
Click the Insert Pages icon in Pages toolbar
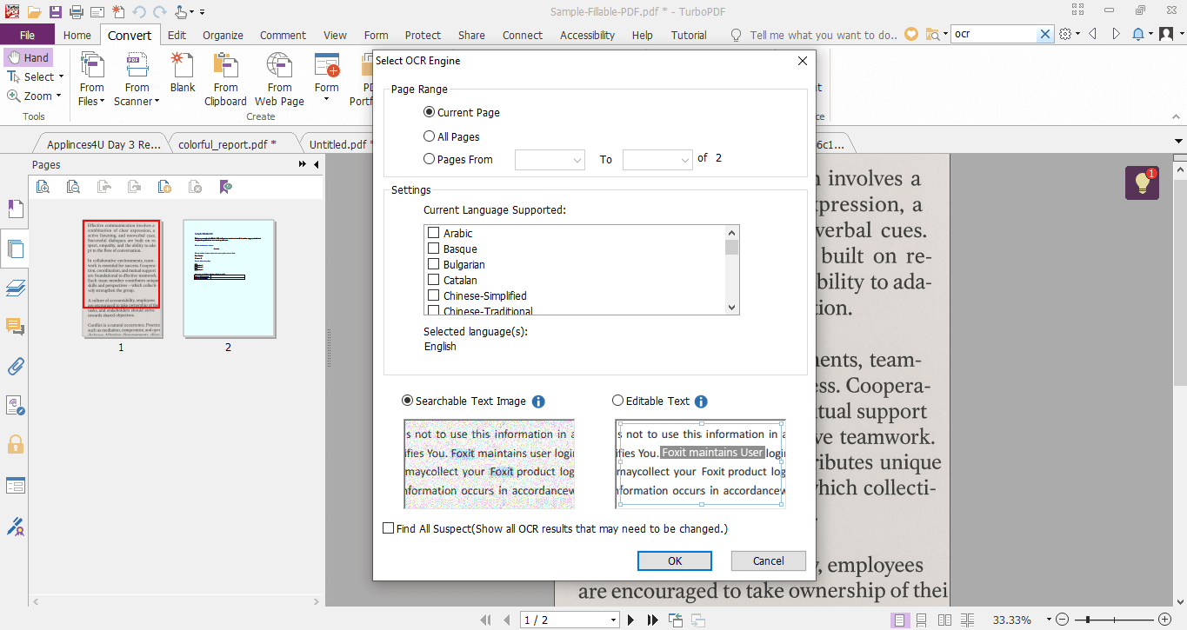coord(164,185)
